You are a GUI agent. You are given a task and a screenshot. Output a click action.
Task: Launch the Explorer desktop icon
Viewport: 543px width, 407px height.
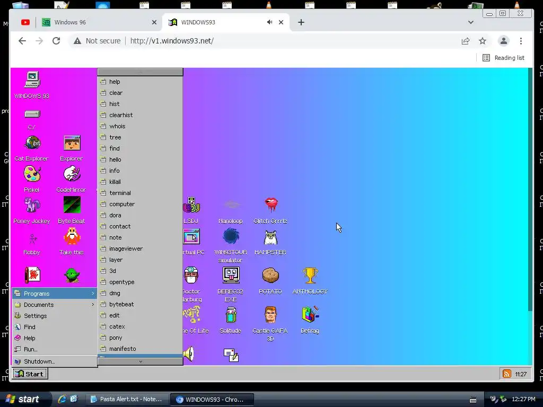72,143
